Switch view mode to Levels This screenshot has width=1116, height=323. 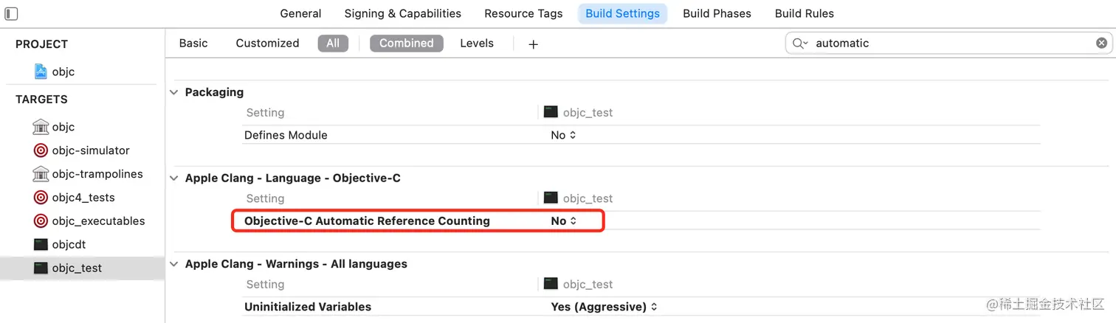tap(476, 44)
